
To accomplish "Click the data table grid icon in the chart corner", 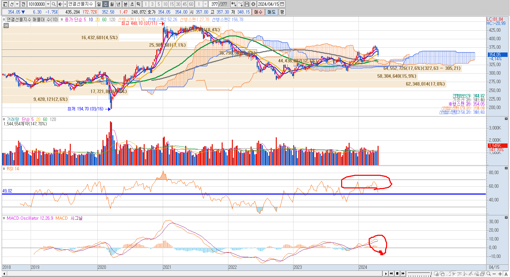I will 6,26.
